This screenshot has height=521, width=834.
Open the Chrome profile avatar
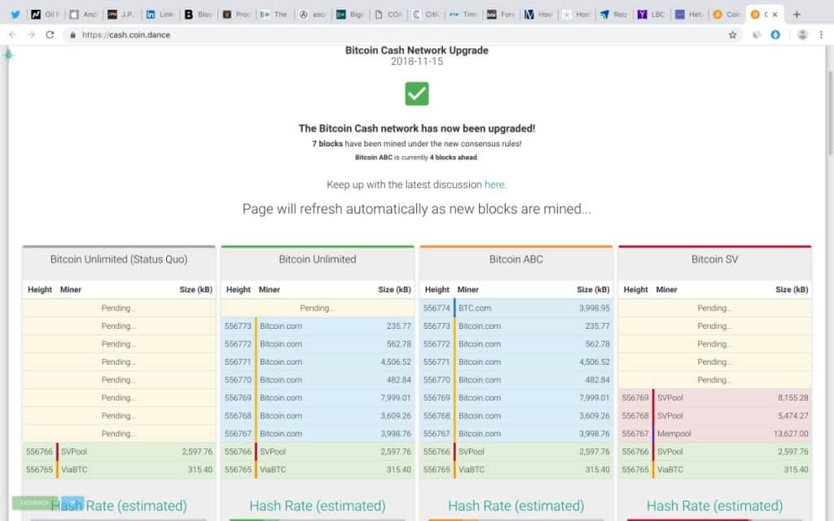tap(802, 34)
